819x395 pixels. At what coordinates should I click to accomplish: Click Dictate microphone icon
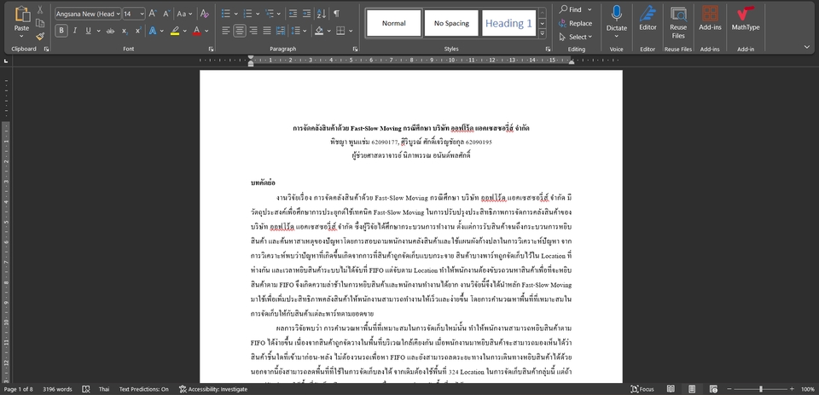(x=616, y=15)
